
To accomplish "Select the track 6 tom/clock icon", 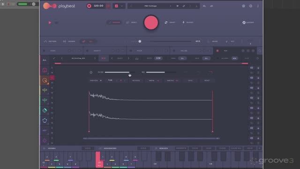I will click(x=45, y=120).
